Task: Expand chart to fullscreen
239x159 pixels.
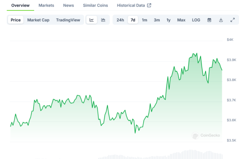Action: click(x=232, y=20)
